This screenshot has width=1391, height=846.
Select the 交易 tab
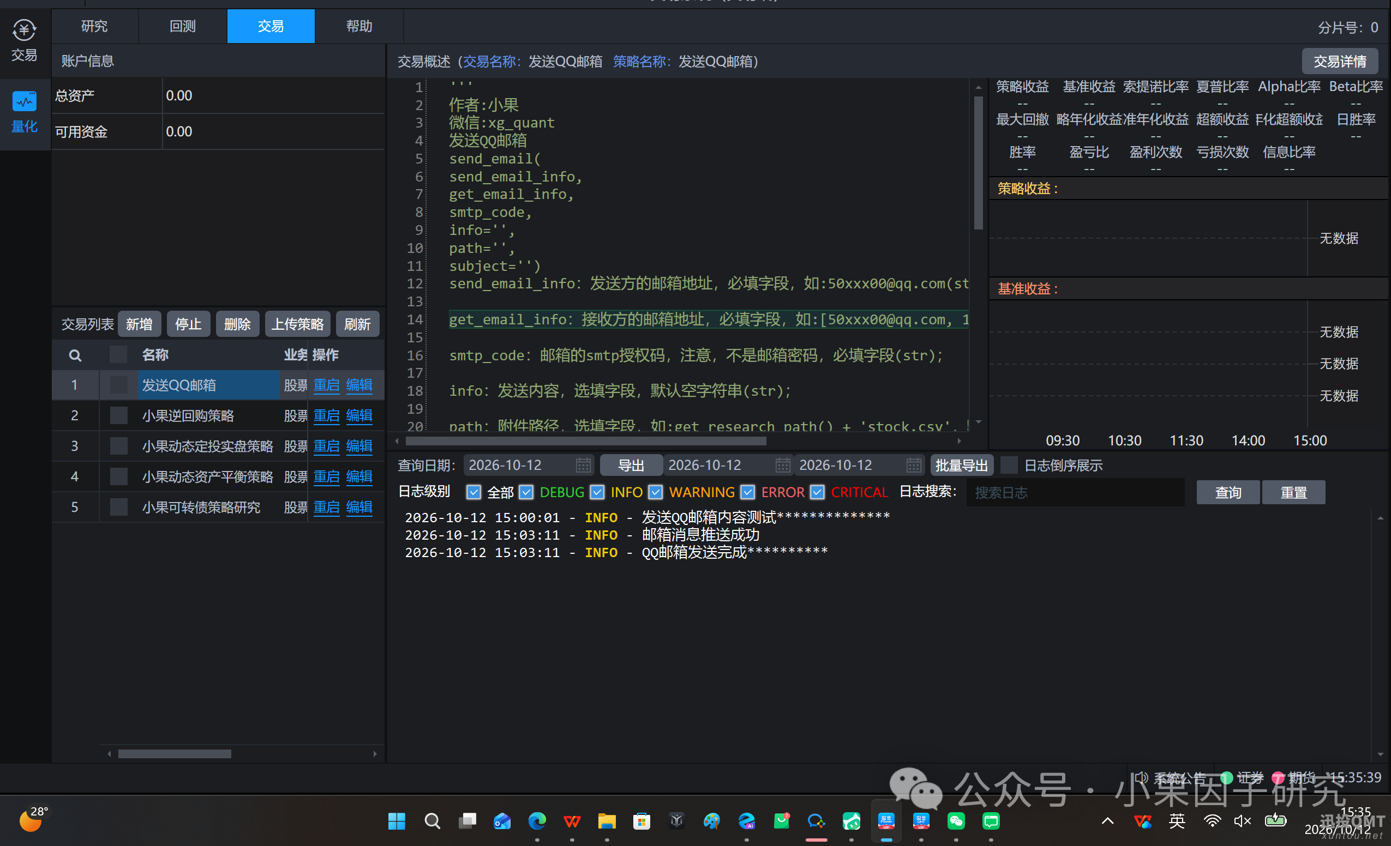(x=271, y=26)
